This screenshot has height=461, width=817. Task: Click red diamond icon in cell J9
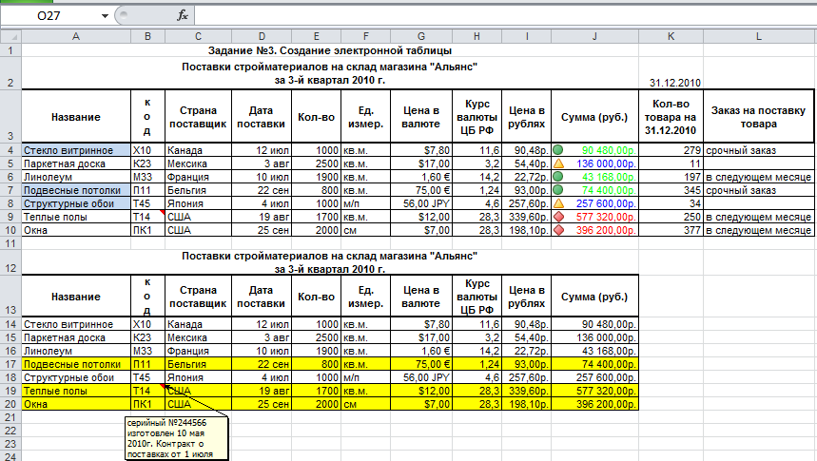(x=559, y=216)
